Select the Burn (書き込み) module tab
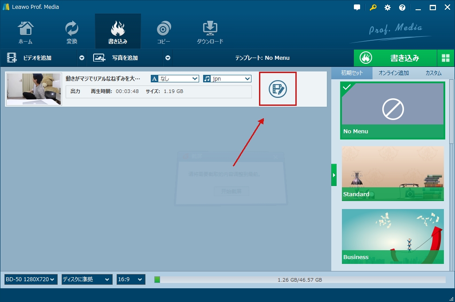Image resolution: width=455 pixels, height=302 pixels. pos(118,32)
